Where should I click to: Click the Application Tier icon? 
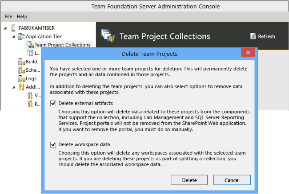click(22, 36)
